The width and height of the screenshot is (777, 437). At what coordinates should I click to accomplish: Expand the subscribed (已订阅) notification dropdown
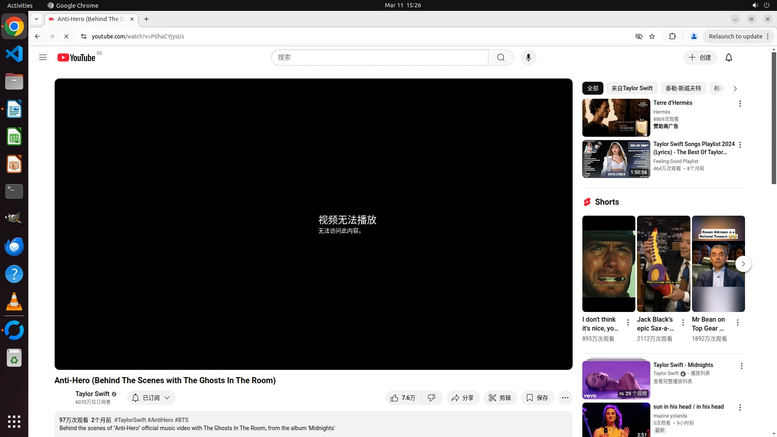151,398
